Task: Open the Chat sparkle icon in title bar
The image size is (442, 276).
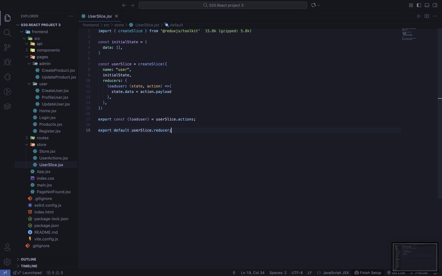Action: coord(313,5)
